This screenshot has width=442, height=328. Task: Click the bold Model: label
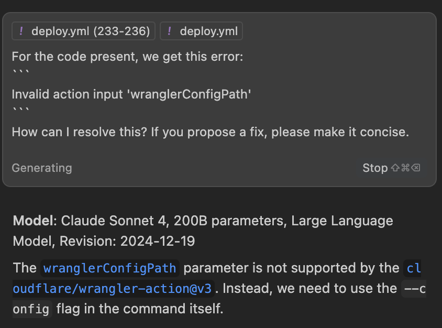35,221
